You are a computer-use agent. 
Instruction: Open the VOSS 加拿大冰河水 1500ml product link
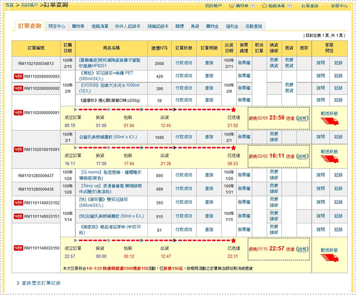pos(109,88)
